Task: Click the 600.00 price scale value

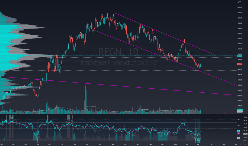Action: click(240, 28)
